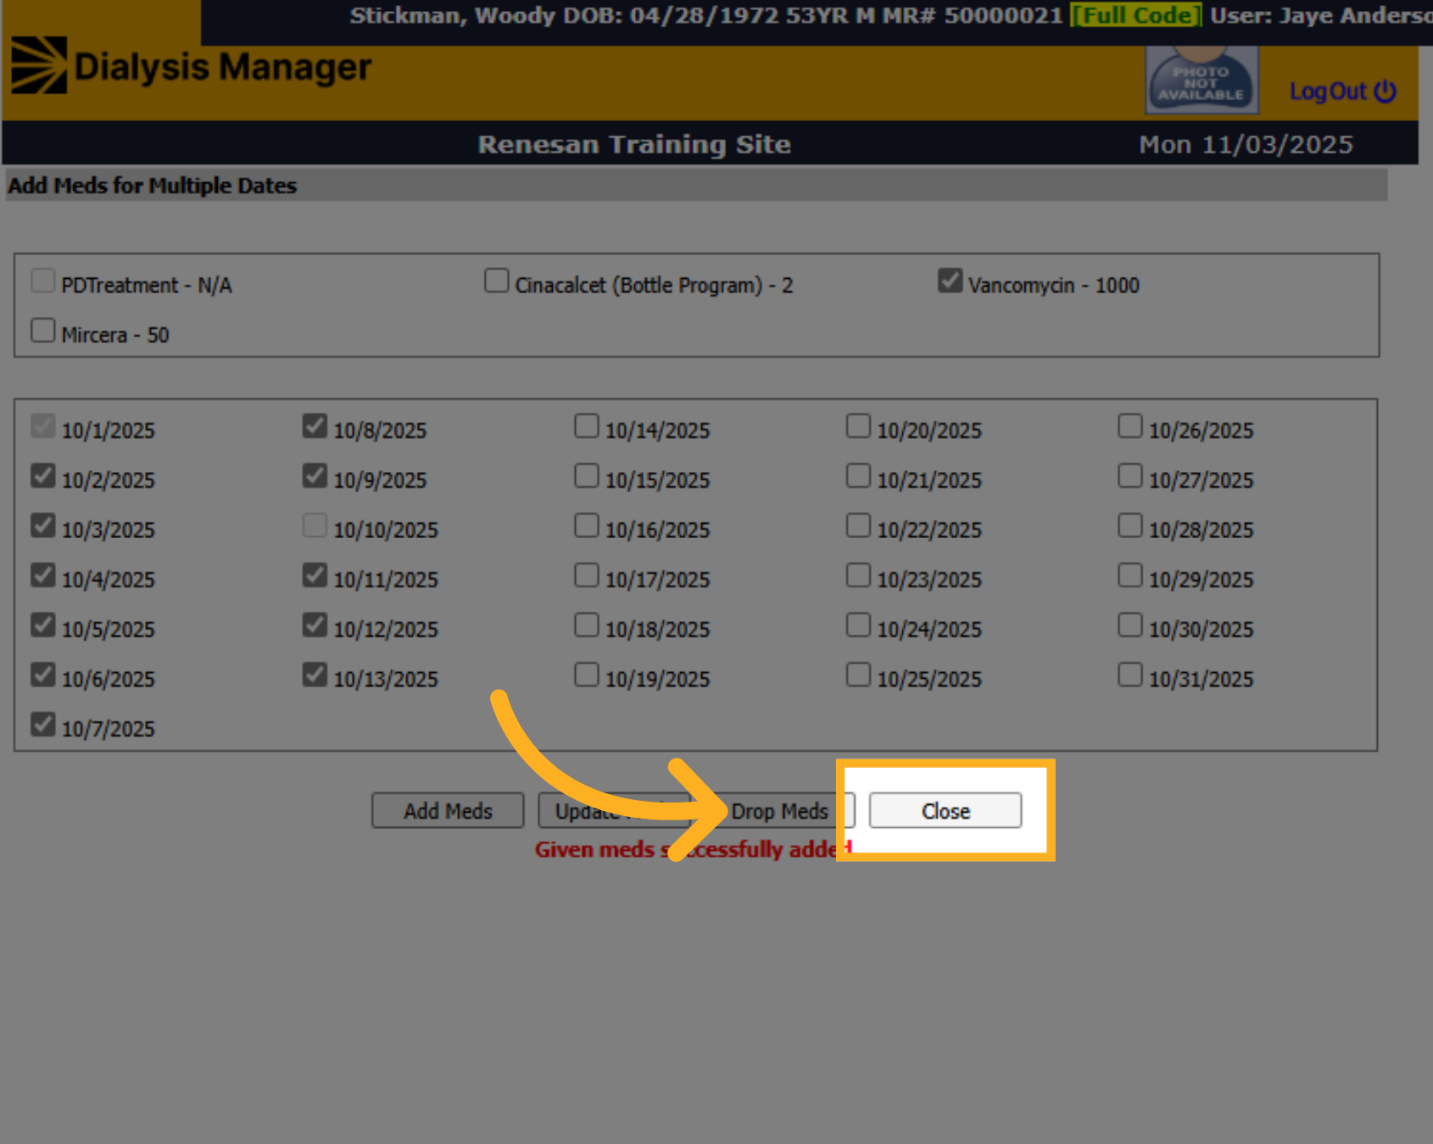Uncheck the 10/7/2025 date checkbox

pyautogui.click(x=43, y=725)
